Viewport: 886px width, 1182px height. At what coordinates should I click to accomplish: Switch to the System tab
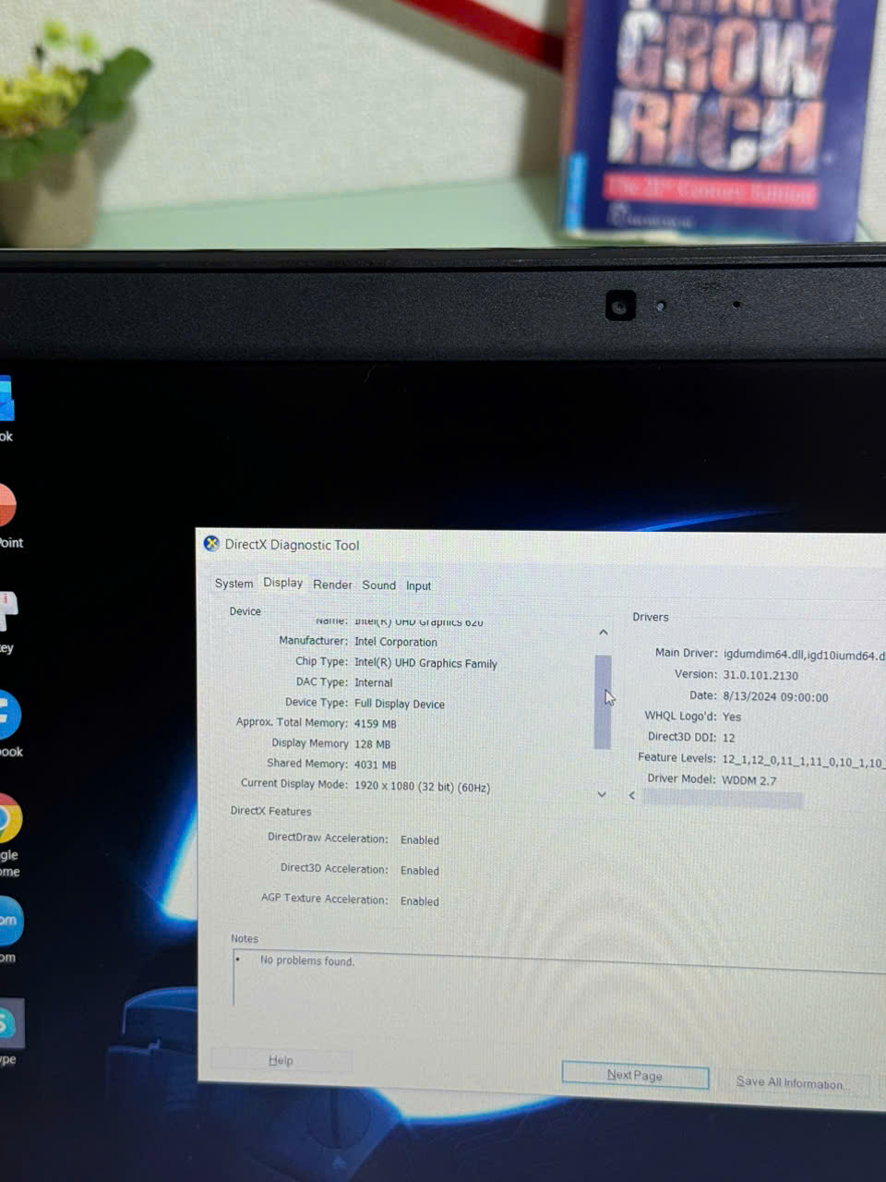tap(233, 584)
